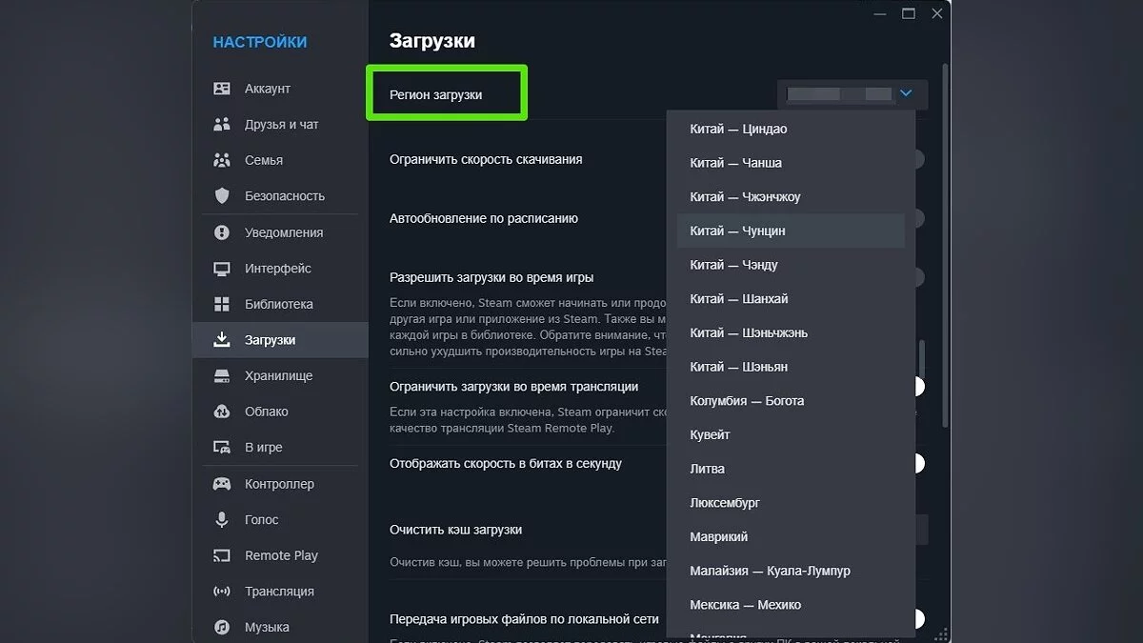Click the settings page vertical scrollbar
The image size is (1143, 643).
coord(945,246)
